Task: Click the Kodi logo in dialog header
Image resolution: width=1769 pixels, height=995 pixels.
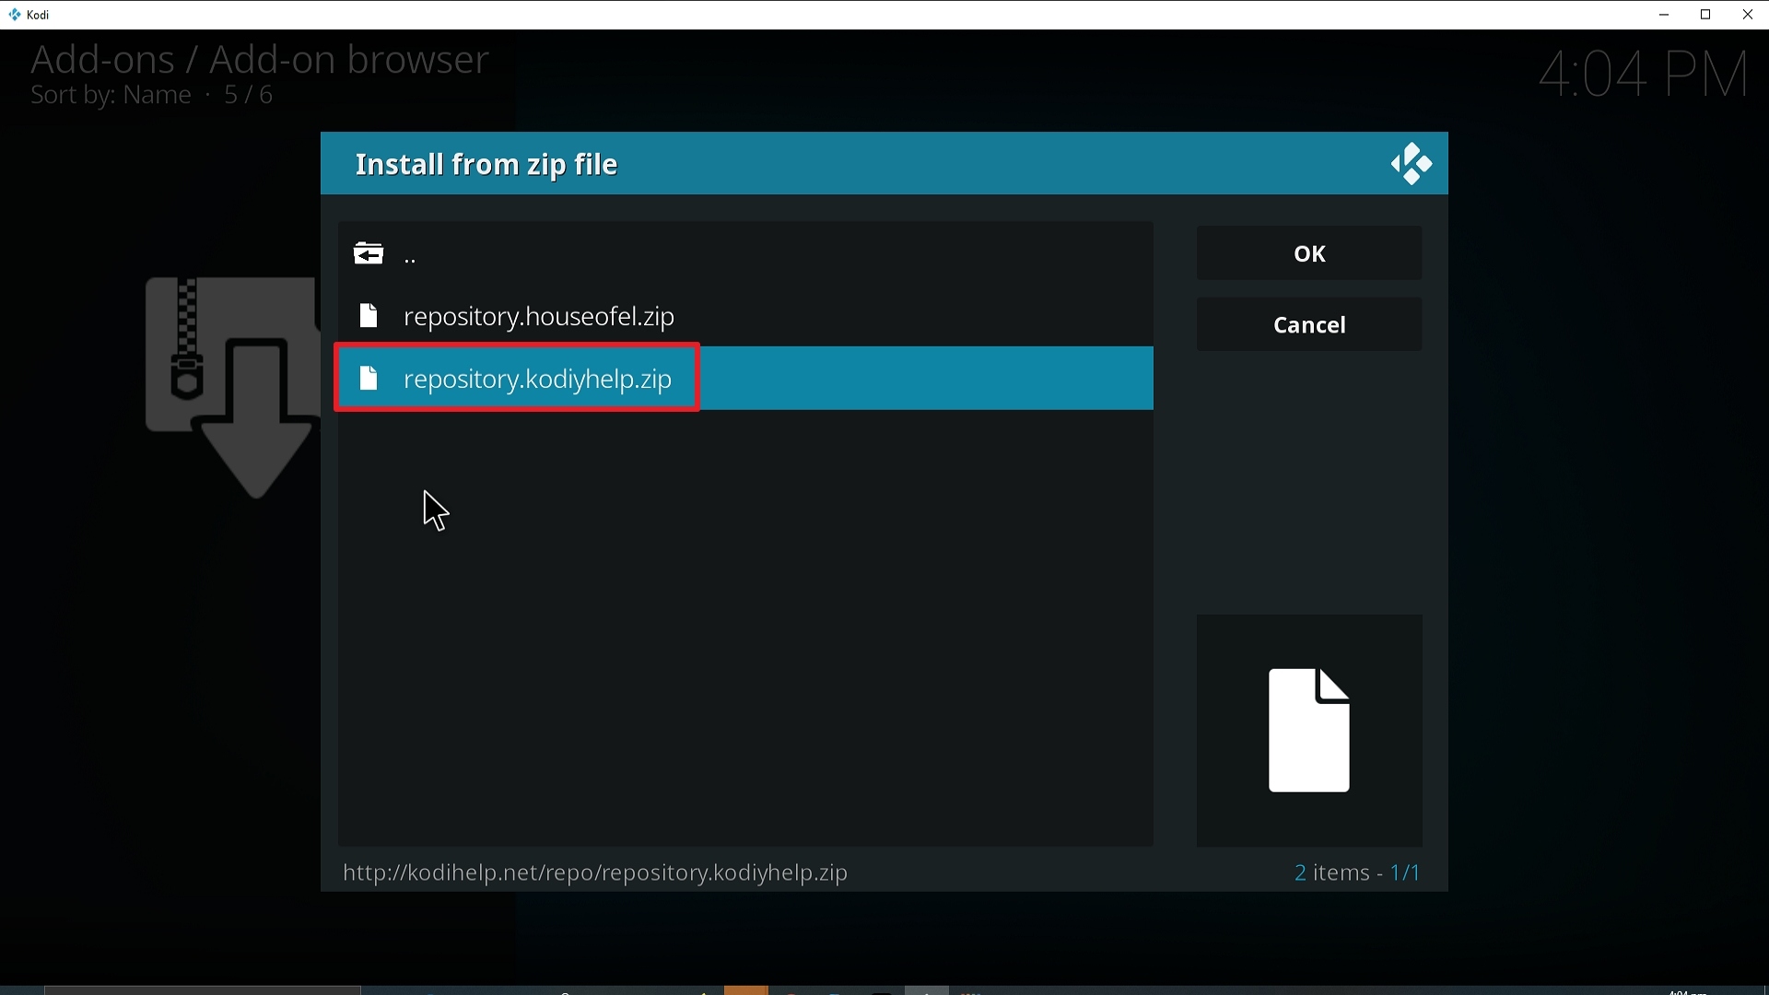Action: (x=1412, y=165)
